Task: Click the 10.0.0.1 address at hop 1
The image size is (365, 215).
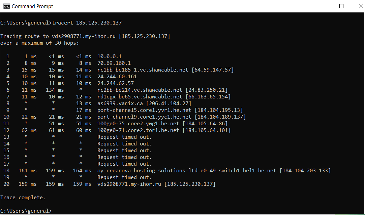Action: (109, 56)
